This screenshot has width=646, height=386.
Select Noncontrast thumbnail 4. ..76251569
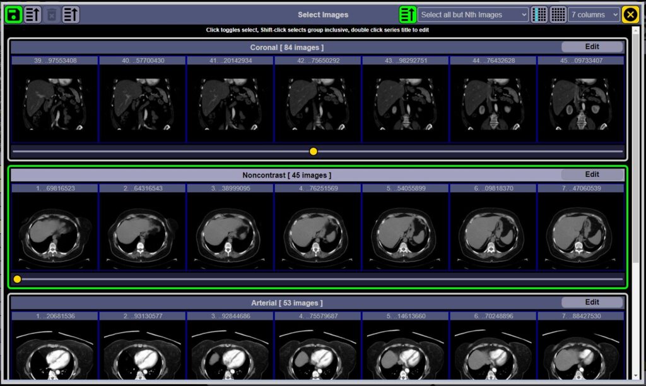coord(318,227)
